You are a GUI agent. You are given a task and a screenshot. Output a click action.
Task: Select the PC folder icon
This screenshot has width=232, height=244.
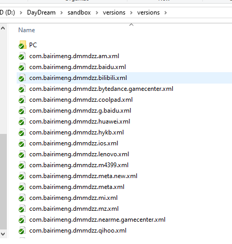click(x=22, y=45)
